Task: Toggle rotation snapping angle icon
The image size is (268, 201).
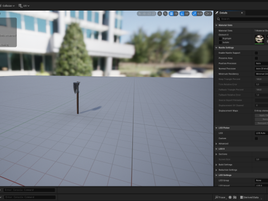Action: 182,13
